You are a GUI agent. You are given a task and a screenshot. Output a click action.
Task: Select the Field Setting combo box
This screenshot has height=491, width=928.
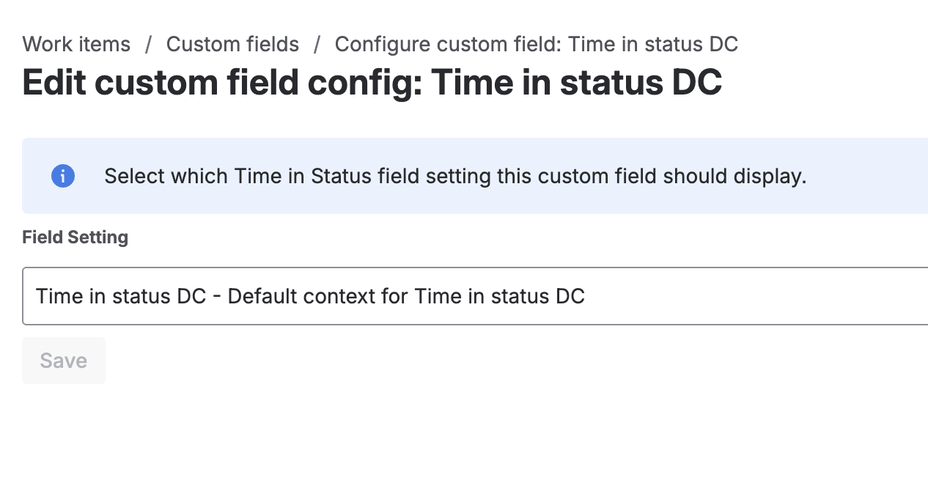(x=469, y=296)
